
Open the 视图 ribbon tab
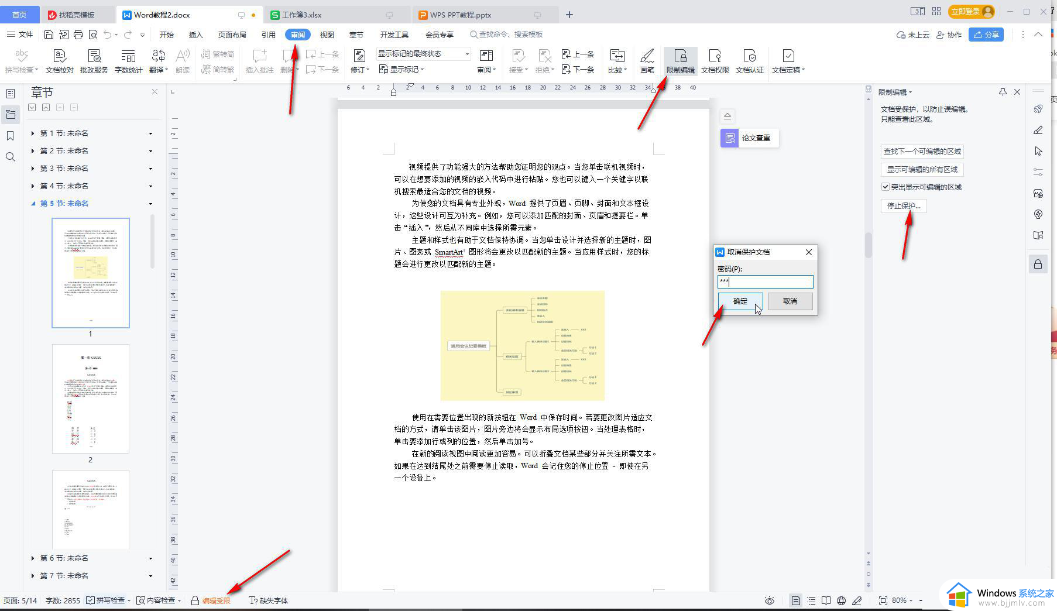[327, 35]
